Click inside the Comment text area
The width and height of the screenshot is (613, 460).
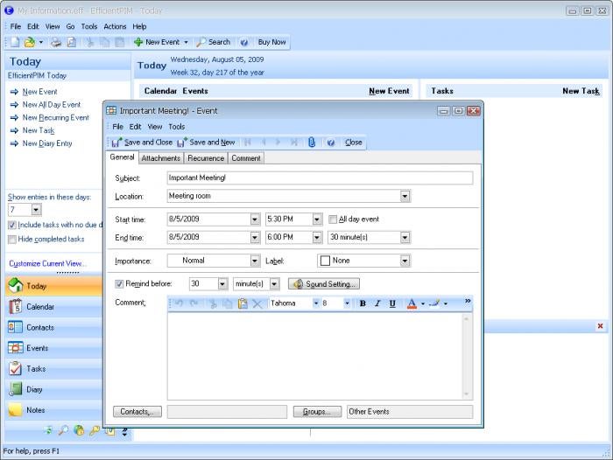(x=315, y=357)
